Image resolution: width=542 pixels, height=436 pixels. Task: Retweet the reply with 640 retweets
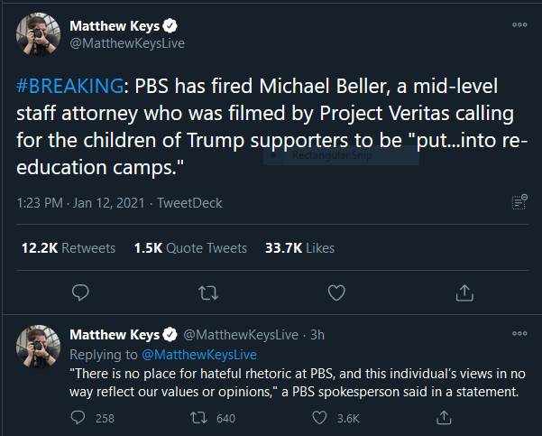200,418
